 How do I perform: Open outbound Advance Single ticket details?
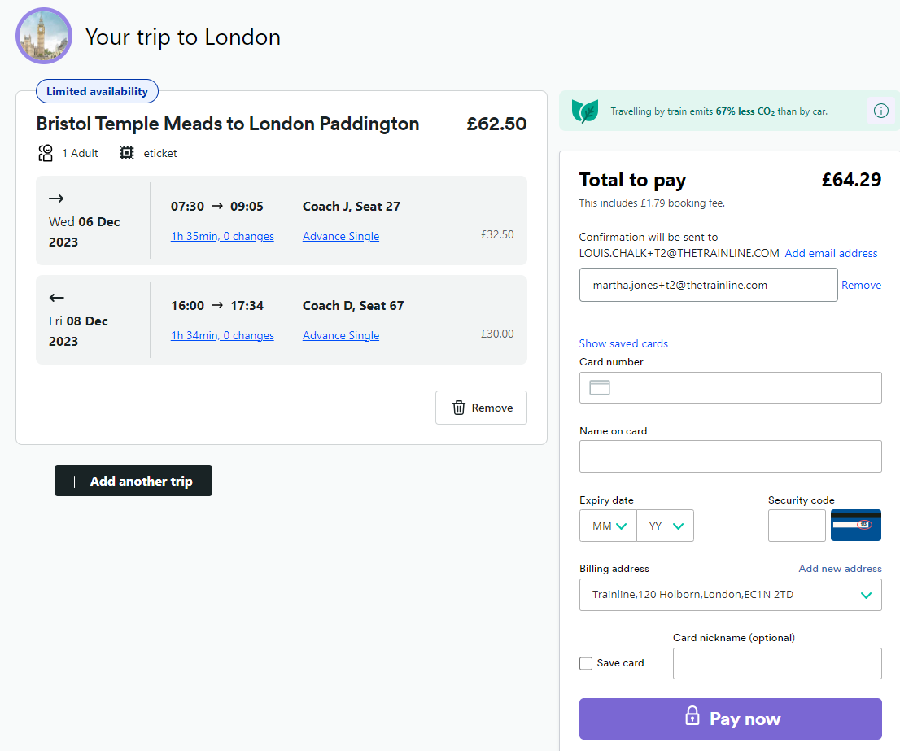point(341,236)
